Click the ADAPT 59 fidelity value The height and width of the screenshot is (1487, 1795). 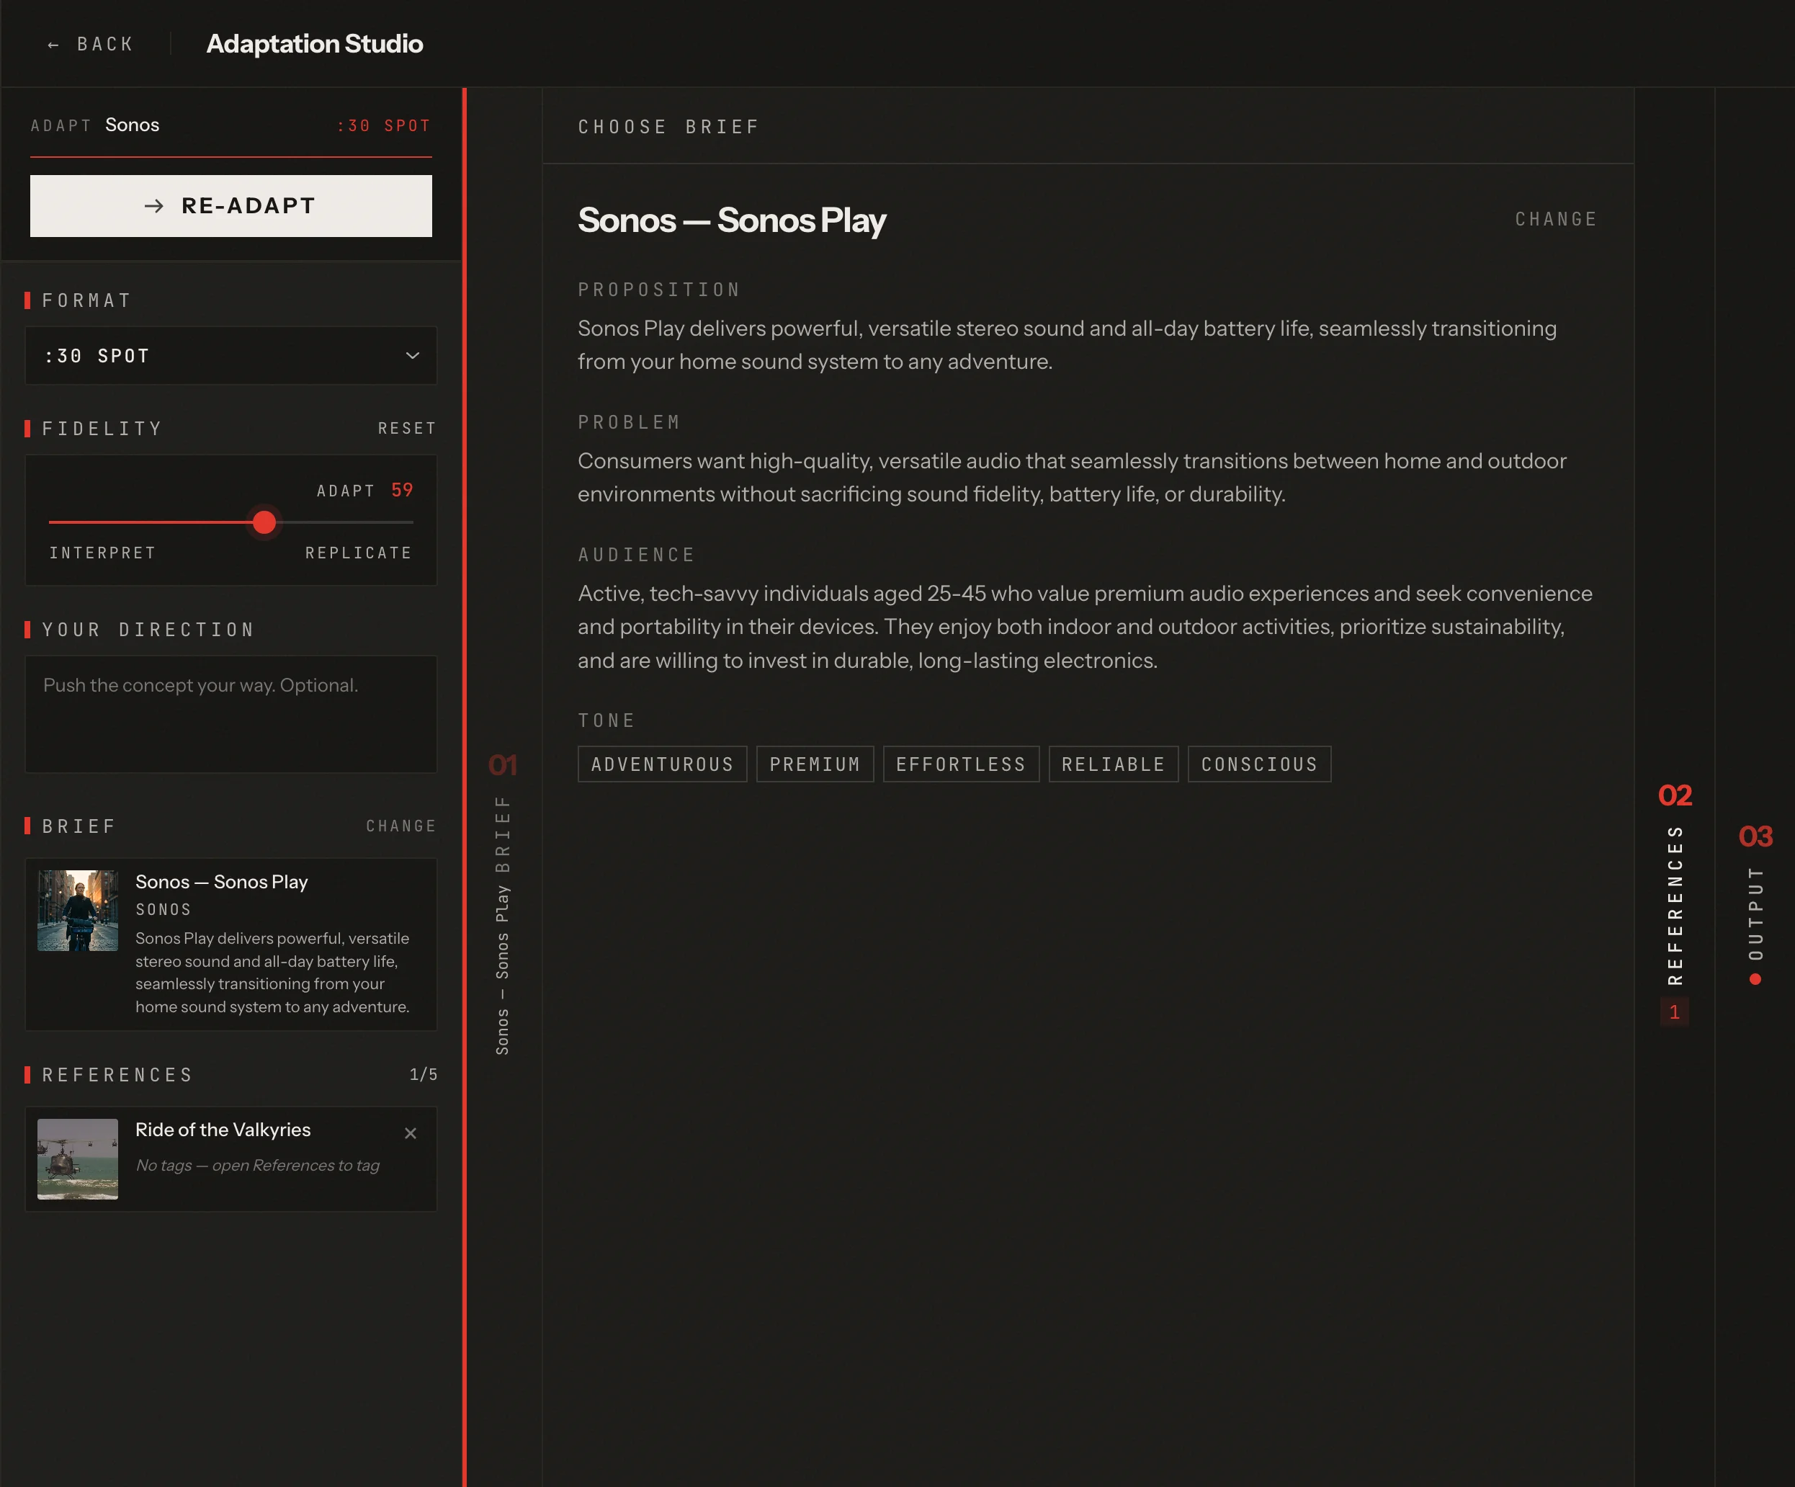[x=365, y=490]
